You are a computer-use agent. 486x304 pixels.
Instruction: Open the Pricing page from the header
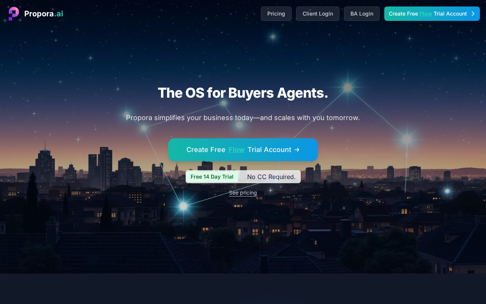click(276, 14)
